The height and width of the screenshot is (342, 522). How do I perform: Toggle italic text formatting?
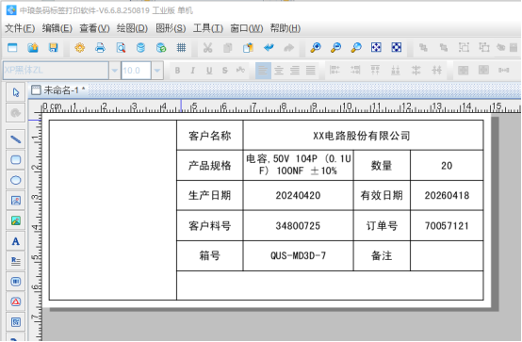[x=193, y=71]
